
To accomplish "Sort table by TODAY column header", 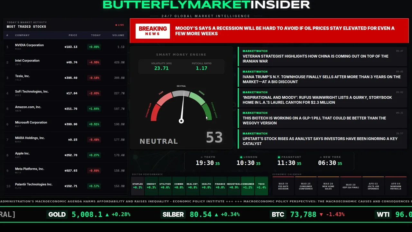I will pyautogui.click(x=96, y=35).
